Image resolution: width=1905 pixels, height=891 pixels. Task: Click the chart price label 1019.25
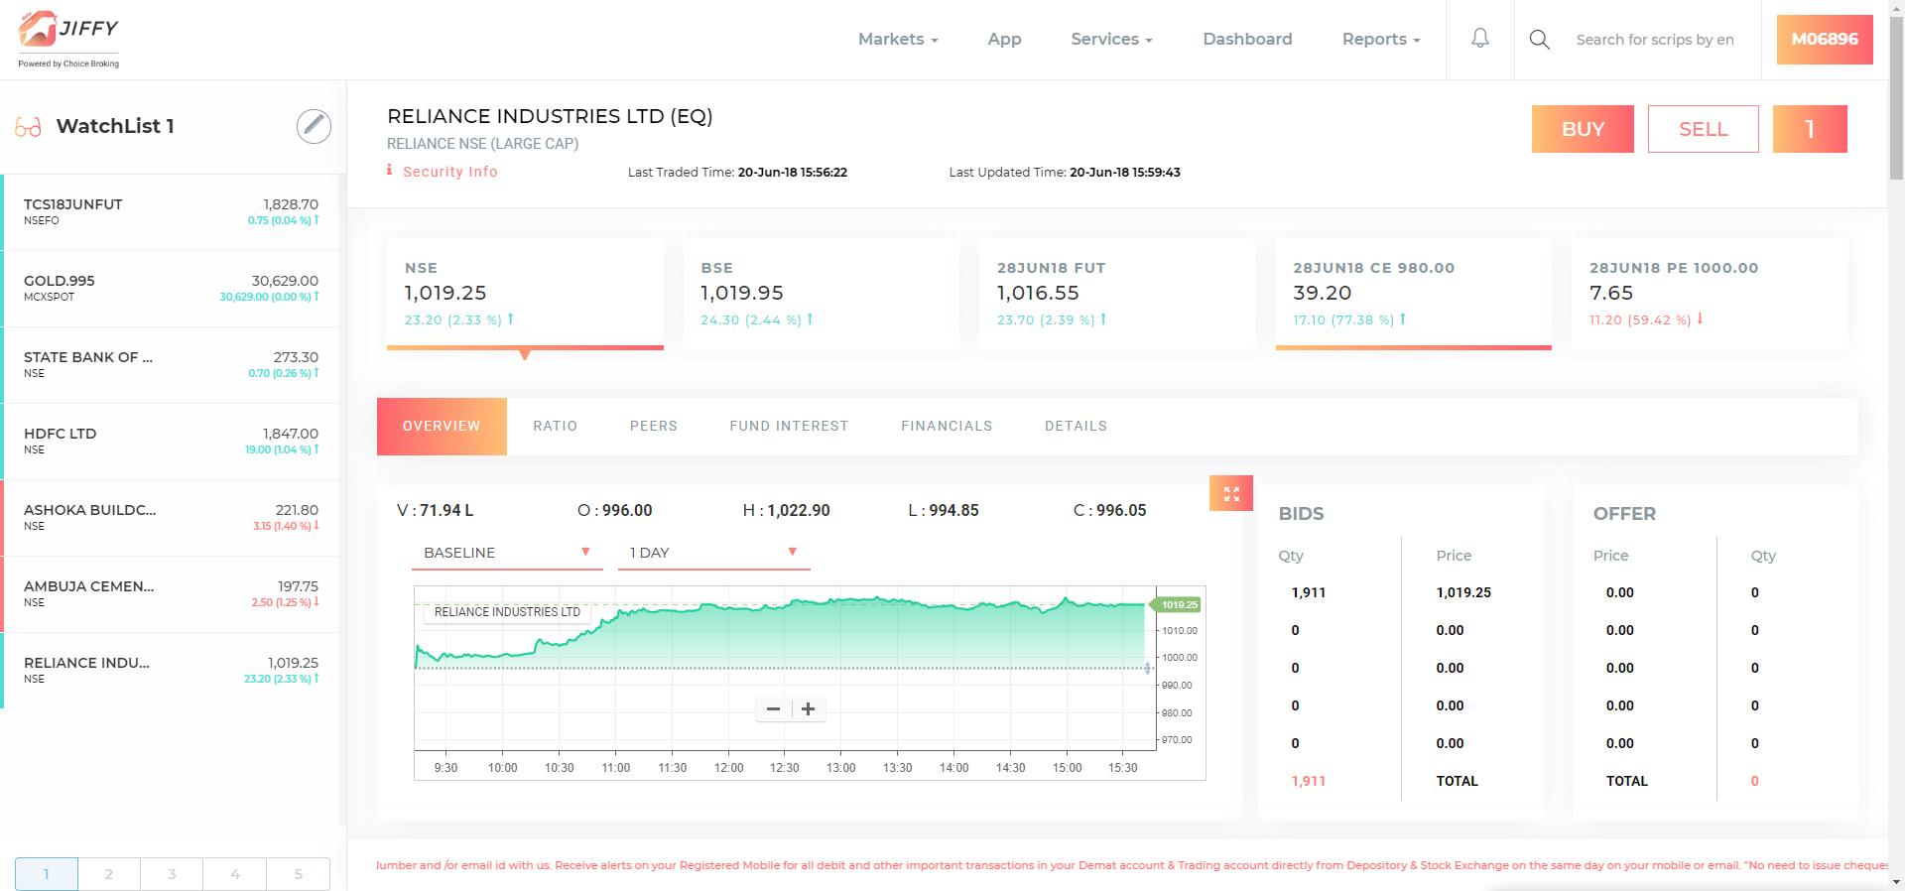tap(1178, 604)
